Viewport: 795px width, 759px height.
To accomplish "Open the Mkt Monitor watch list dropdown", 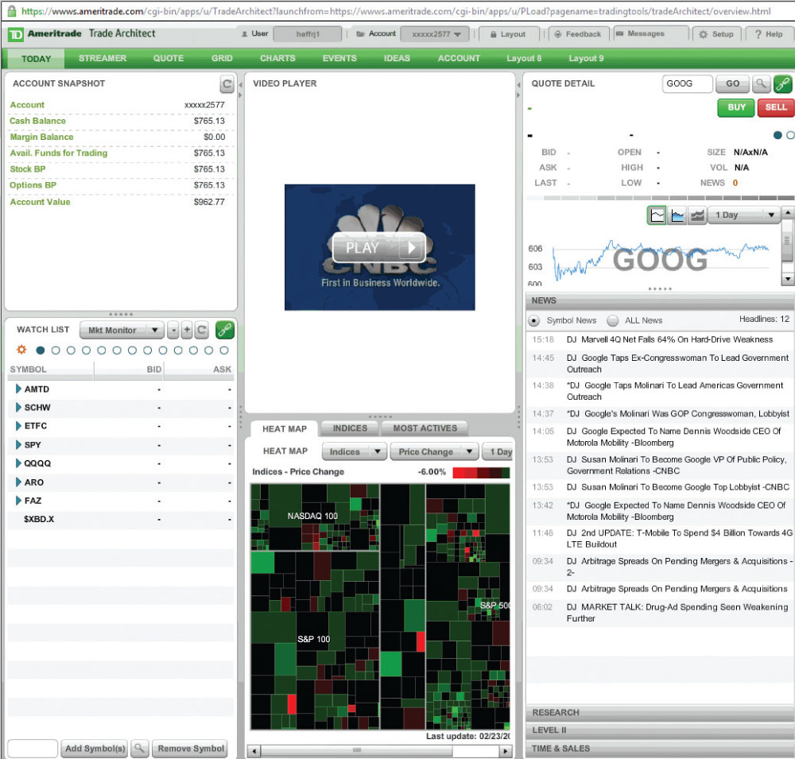I will [x=122, y=330].
